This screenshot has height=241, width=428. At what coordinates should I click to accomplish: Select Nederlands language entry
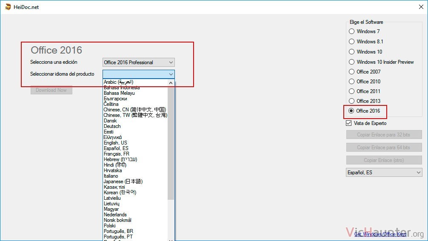[x=135, y=215]
